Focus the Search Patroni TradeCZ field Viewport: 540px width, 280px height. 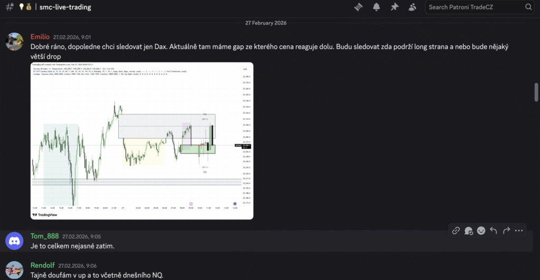coord(475,7)
